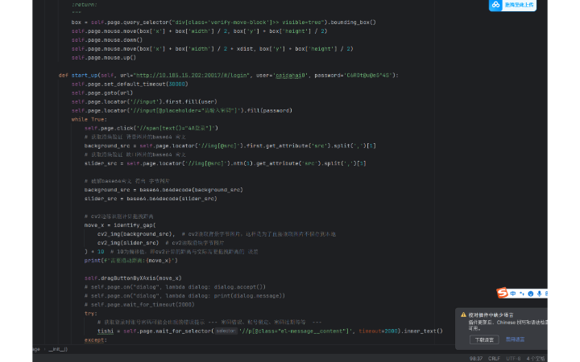This screenshot has height=362, width=580.
Task: Click background_src = base64.b64decode line
Action: tap(164, 190)
